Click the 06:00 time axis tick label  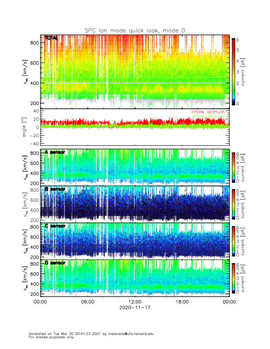point(87,302)
